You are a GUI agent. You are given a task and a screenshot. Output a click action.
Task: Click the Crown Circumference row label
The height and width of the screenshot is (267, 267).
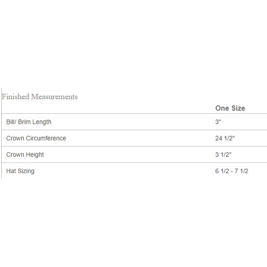click(36, 138)
